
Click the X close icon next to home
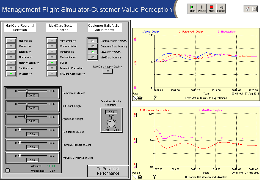coord(255,9)
